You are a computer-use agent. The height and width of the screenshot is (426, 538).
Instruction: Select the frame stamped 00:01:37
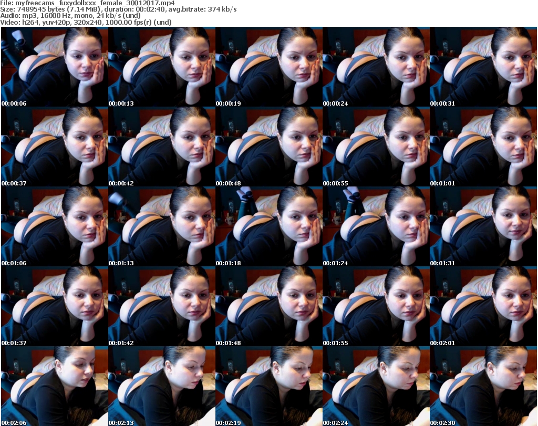coord(55,306)
